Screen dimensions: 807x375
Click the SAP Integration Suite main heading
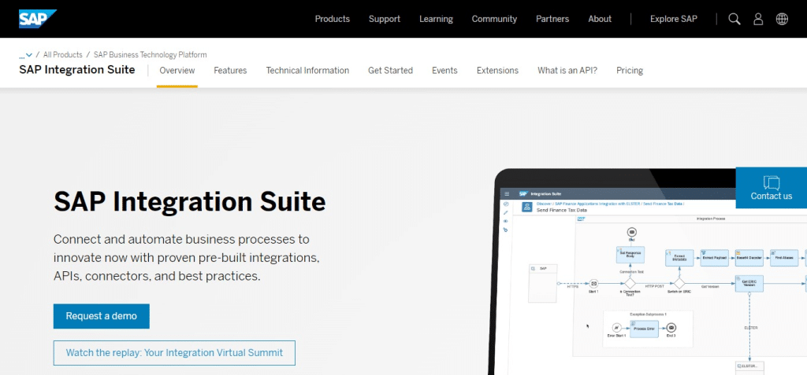click(189, 201)
